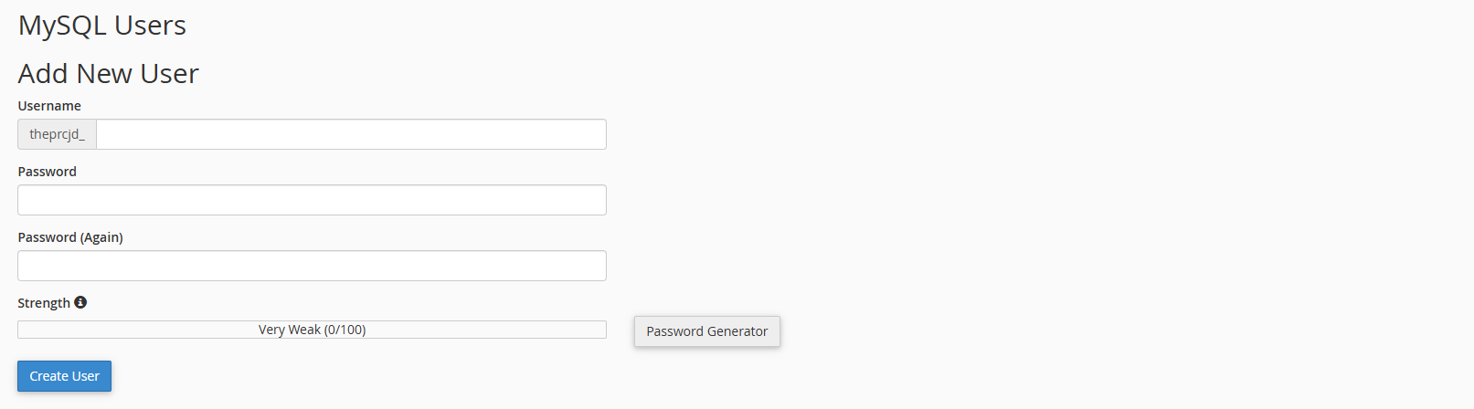Click the MySQL Users heading
The height and width of the screenshot is (409, 1474).
click(x=102, y=26)
